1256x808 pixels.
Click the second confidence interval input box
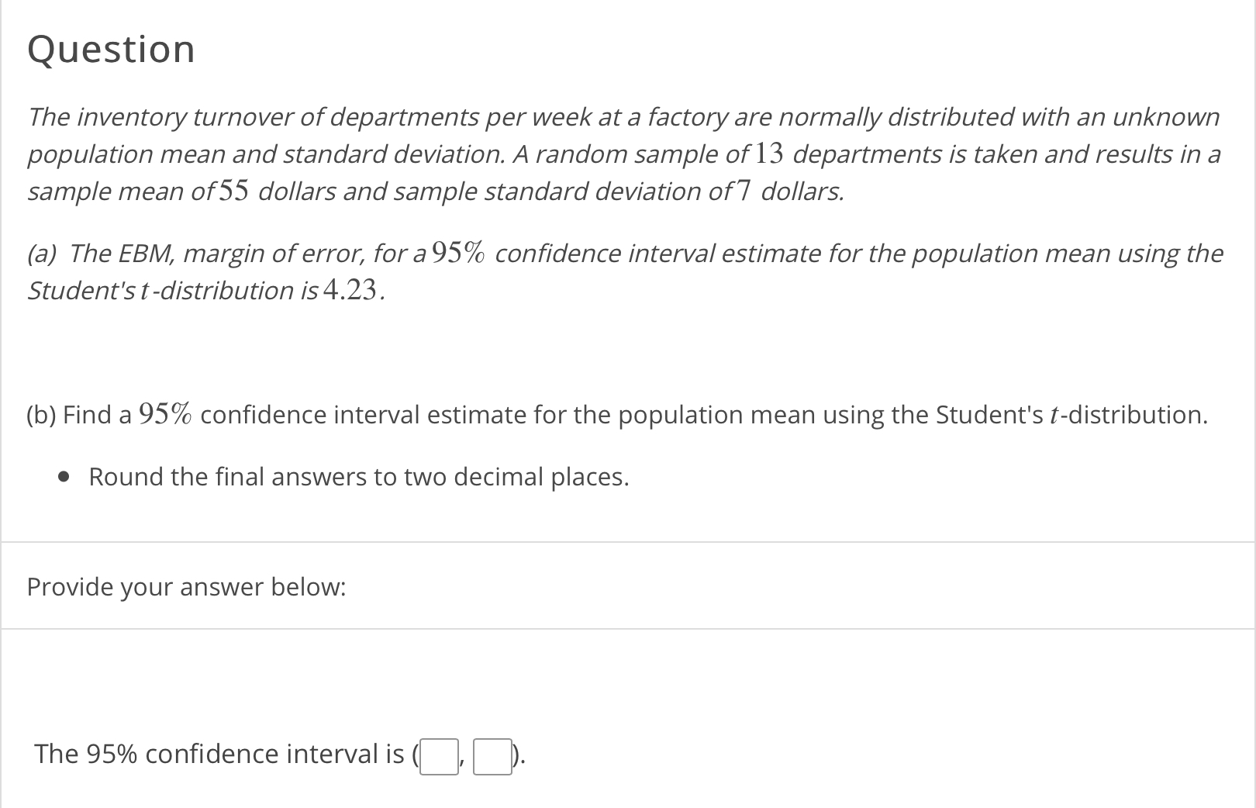tap(492, 757)
